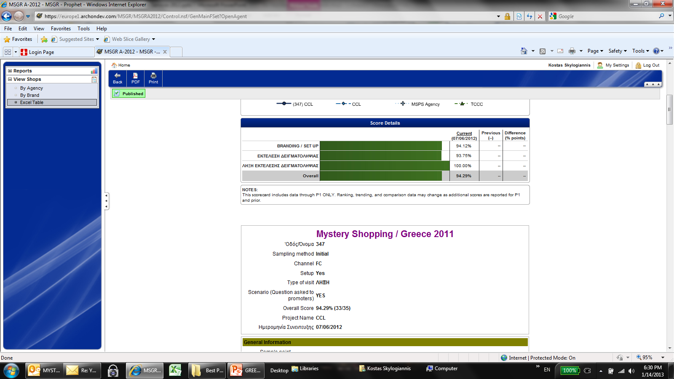Image resolution: width=674 pixels, height=379 pixels.
Task: Open the Computer taskbar toolbar
Action: coord(441,368)
